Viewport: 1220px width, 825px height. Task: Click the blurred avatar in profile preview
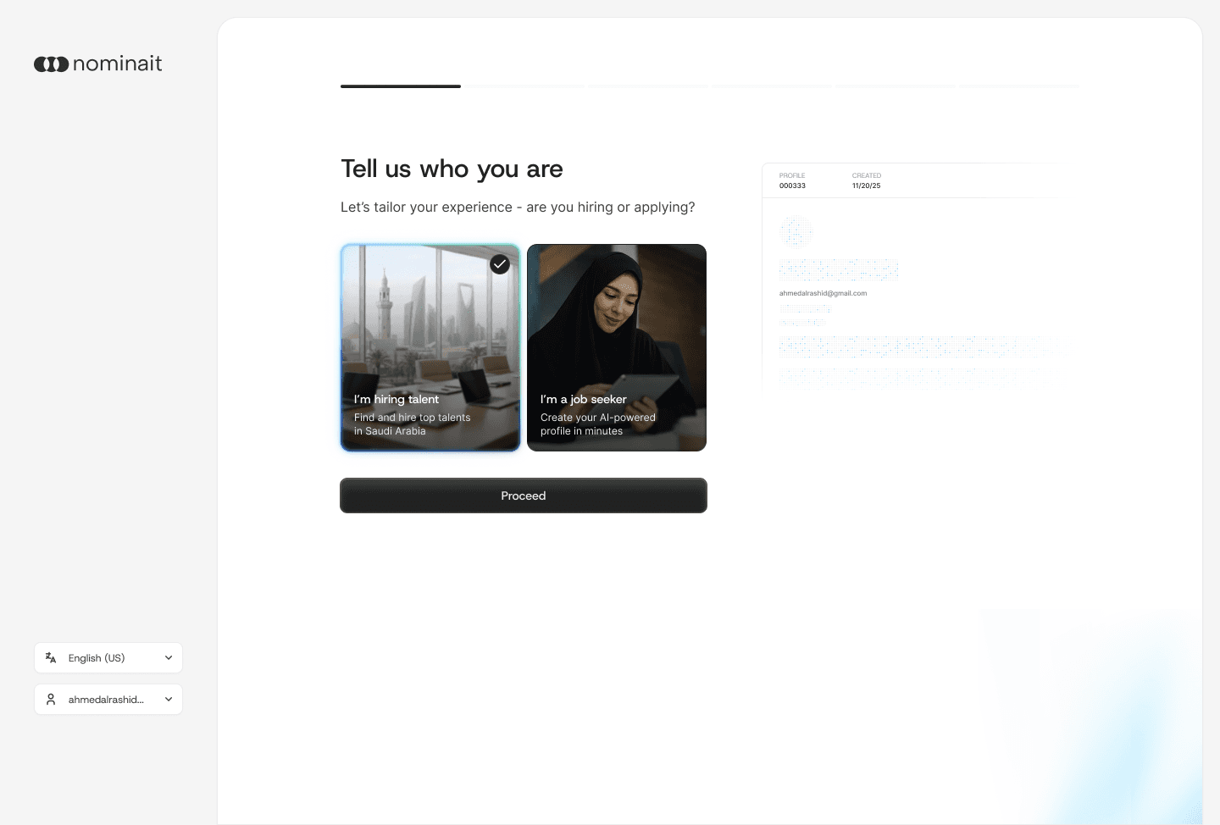796,231
